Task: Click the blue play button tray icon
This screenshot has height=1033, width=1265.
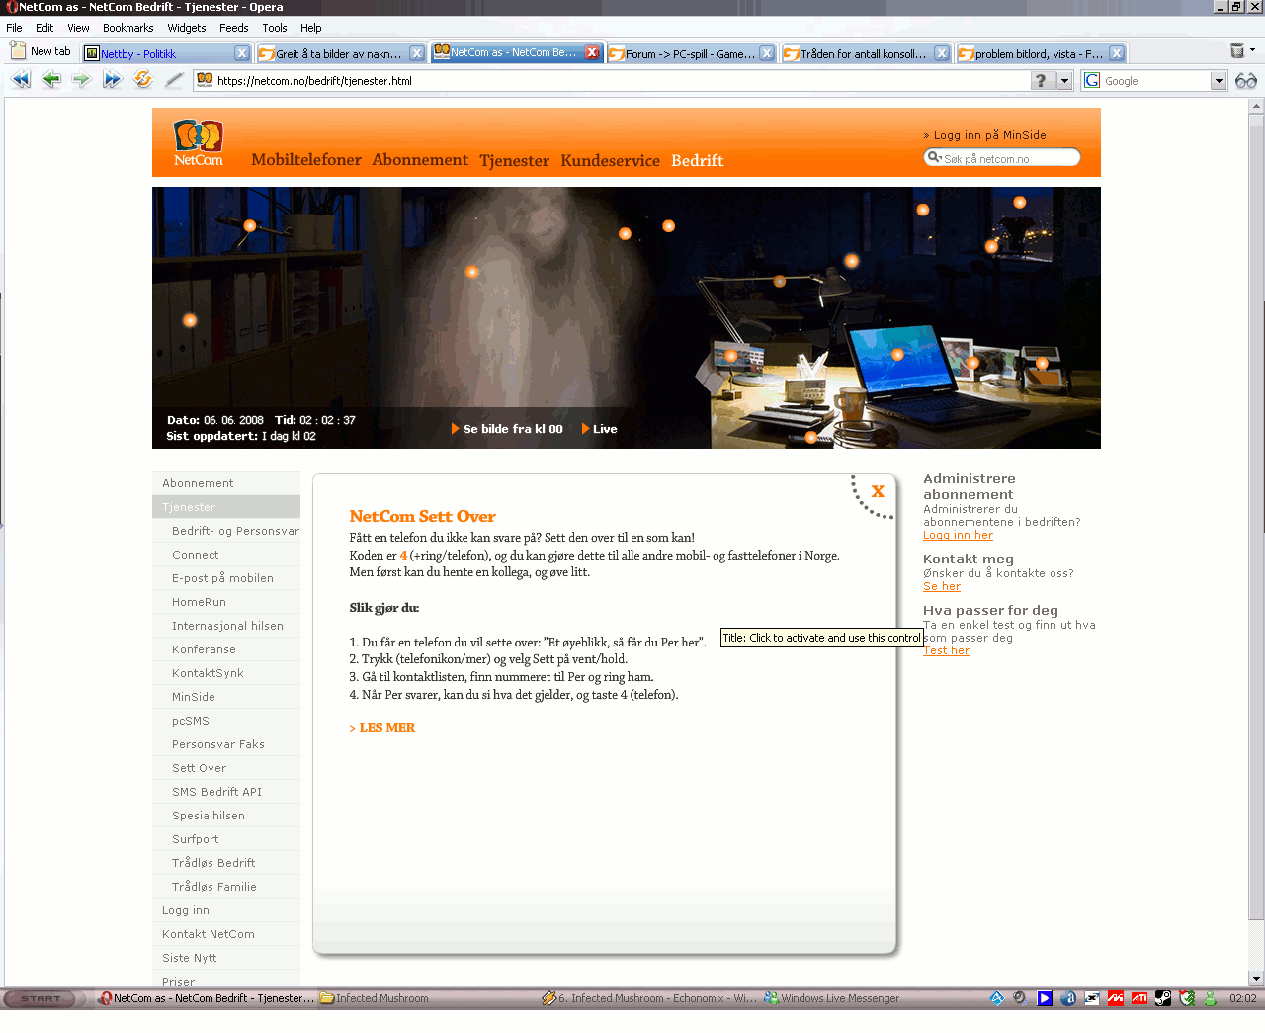Action: click(1045, 998)
